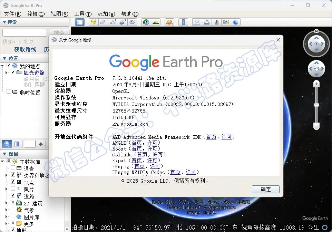Open the Collada 许可 link
The image size is (332, 232).
click(158, 155)
